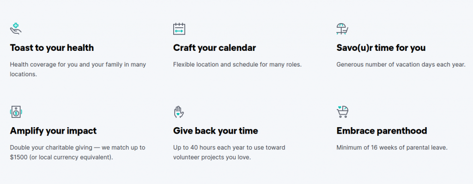
Task: Click the flexible location and schedule text
Action: [237, 64]
